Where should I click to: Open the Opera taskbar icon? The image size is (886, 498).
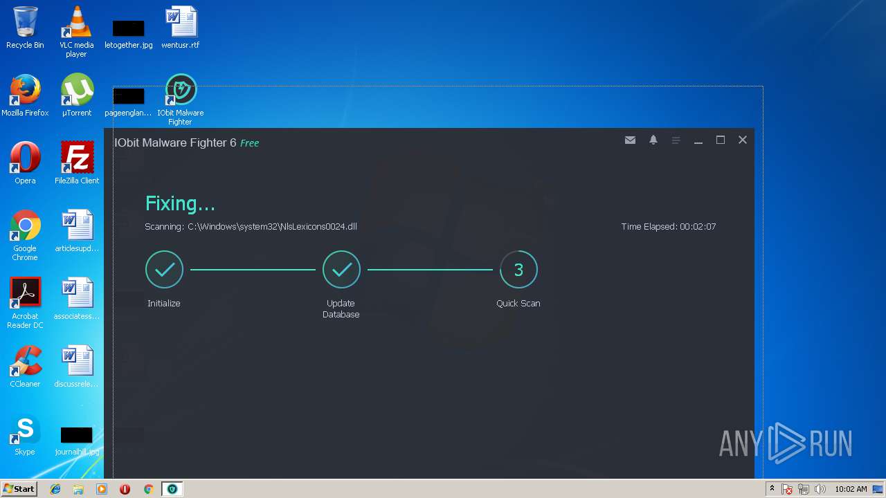[x=125, y=489]
